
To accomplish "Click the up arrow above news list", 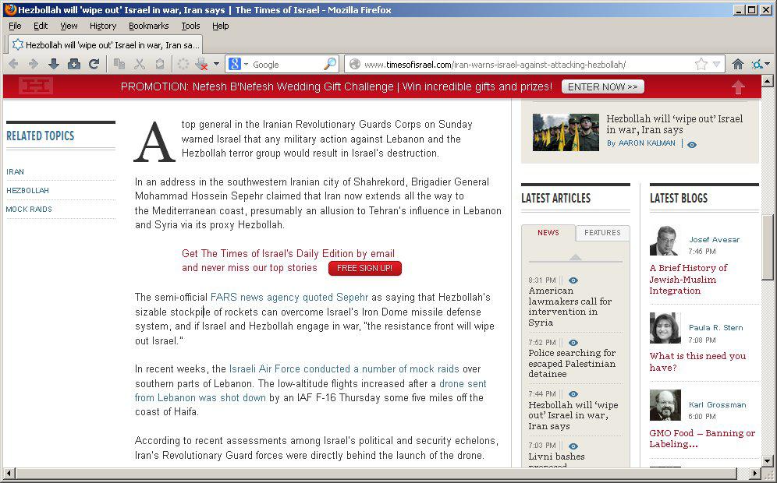I will click(575, 258).
